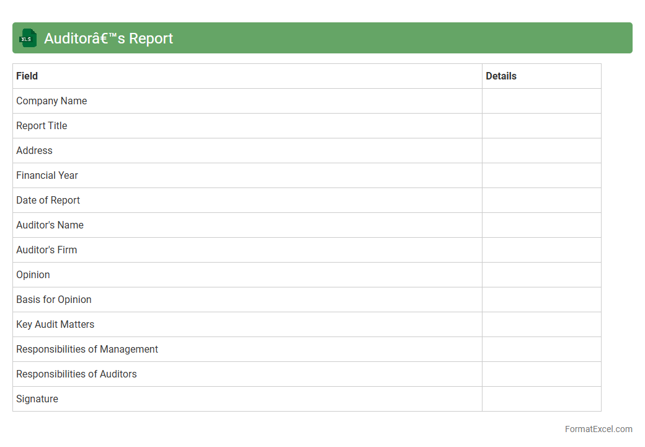Click the Key Audit Matters details cell
645x447 pixels.
point(541,324)
